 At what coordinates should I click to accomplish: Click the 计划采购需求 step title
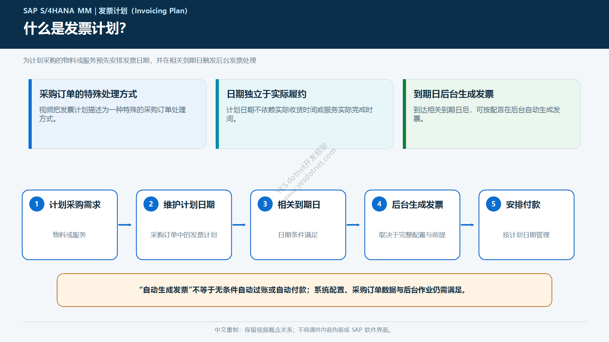pos(75,205)
